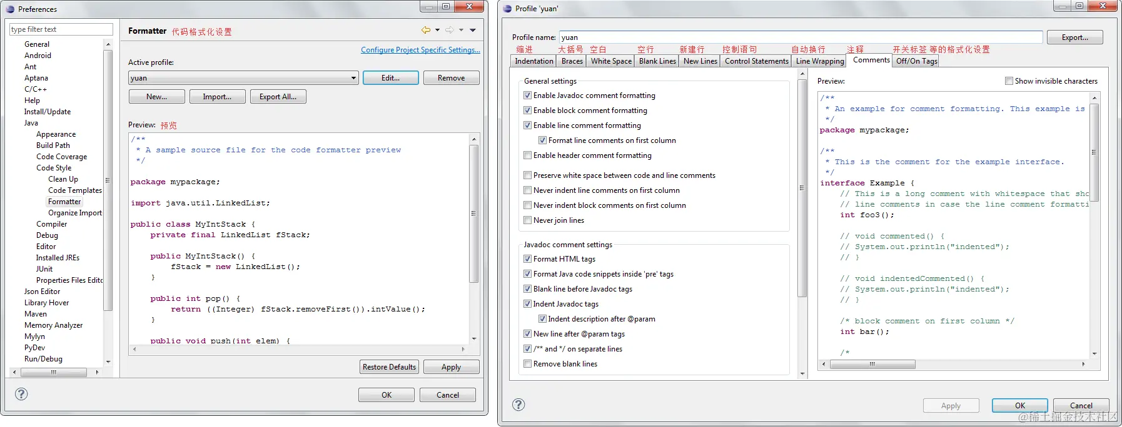Switch to the Control Statements tab
Viewport: 1122px width, 427px height.
[x=757, y=61]
